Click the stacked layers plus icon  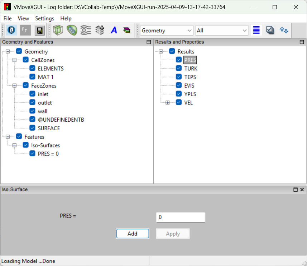pos(100,31)
